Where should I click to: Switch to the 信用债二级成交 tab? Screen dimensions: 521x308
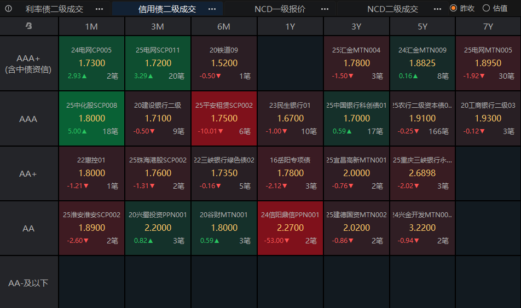167,9
